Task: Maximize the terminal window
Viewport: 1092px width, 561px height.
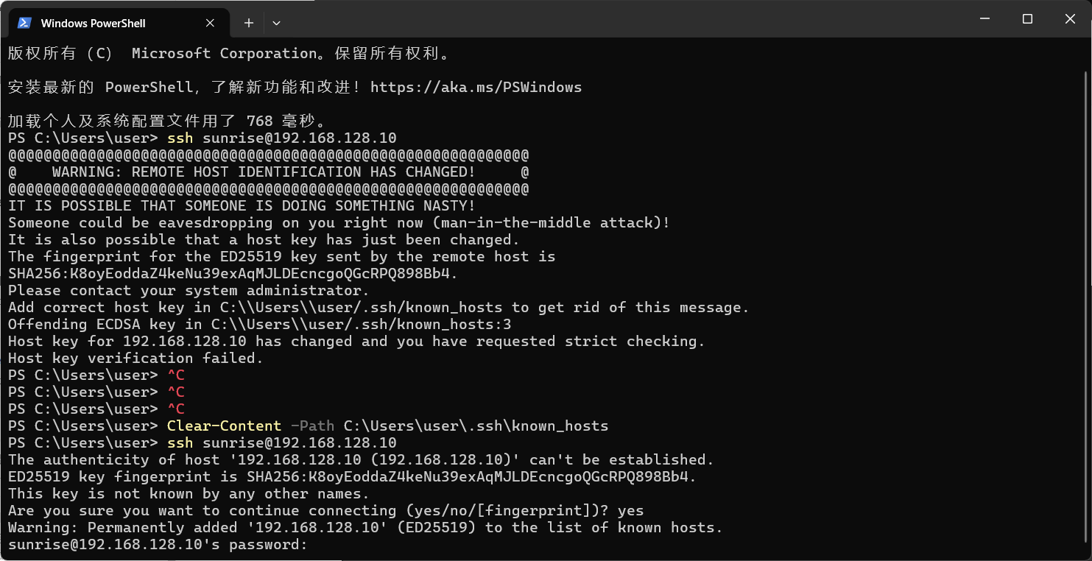Action: click(x=1027, y=19)
